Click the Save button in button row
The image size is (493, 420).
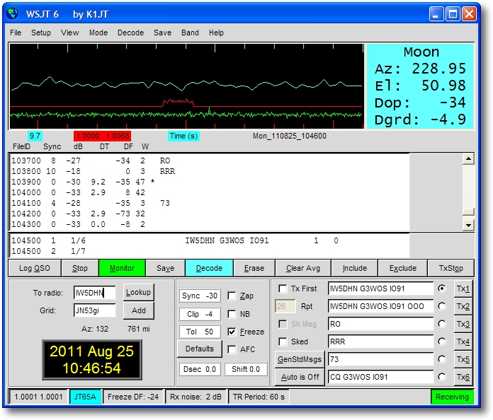click(165, 268)
